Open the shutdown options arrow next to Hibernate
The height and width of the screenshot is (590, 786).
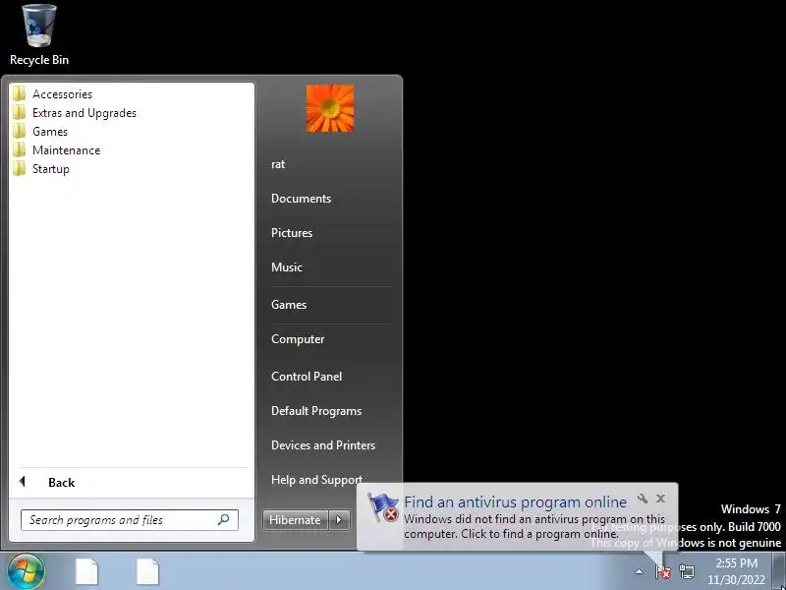339,520
